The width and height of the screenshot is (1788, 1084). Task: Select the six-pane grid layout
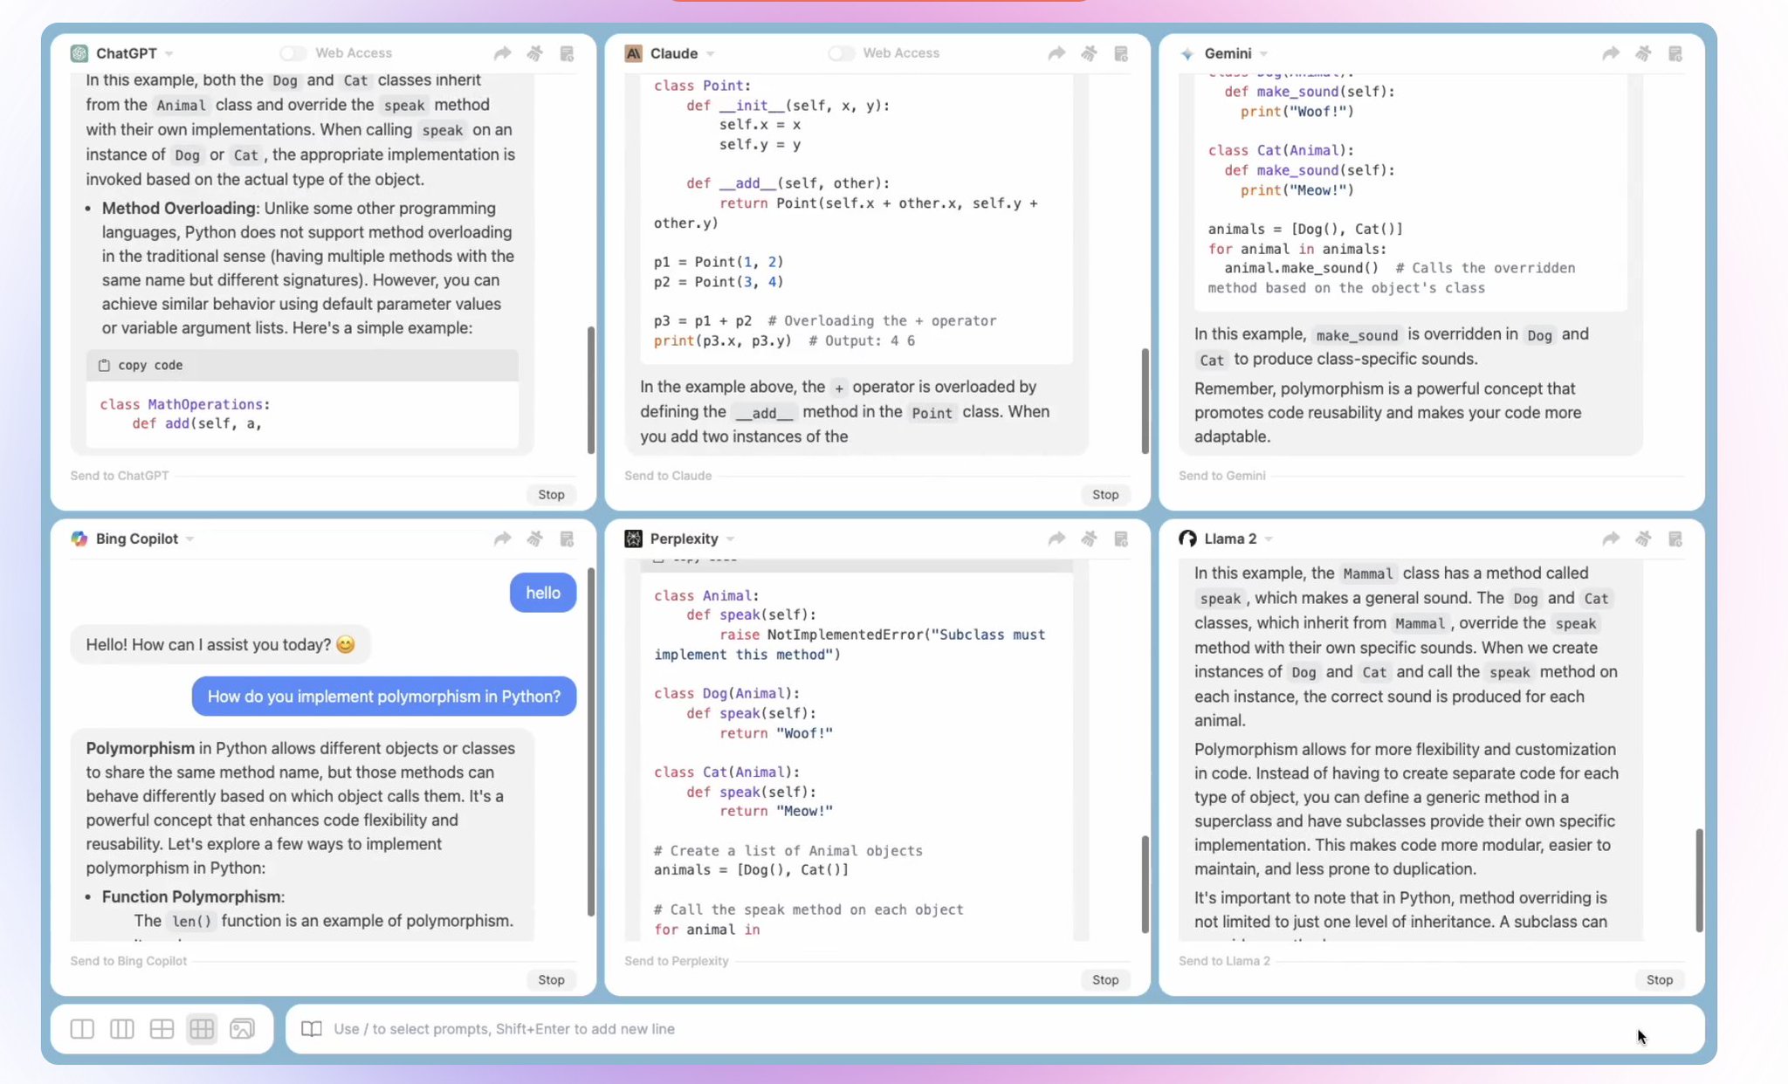coord(202,1029)
